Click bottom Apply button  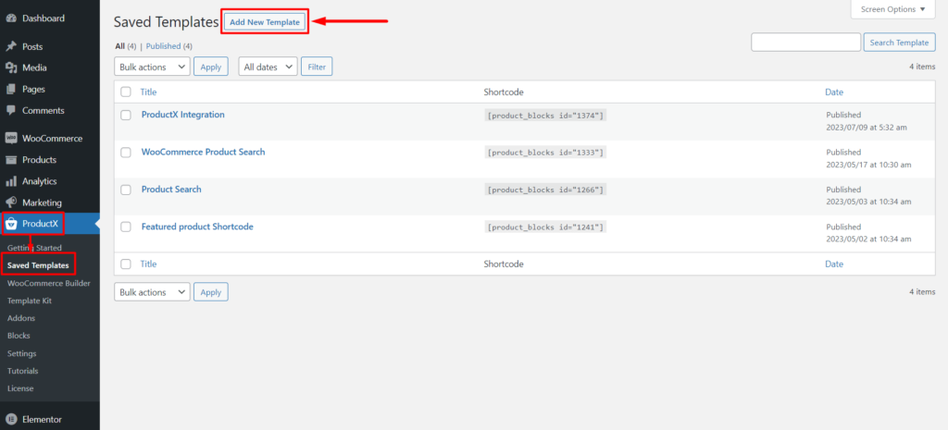point(211,291)
